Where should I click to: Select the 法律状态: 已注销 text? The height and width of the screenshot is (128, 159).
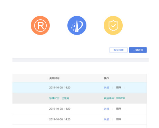59,98
